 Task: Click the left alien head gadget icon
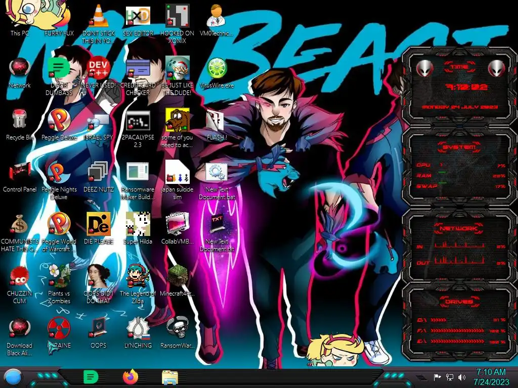pos(424,68)
